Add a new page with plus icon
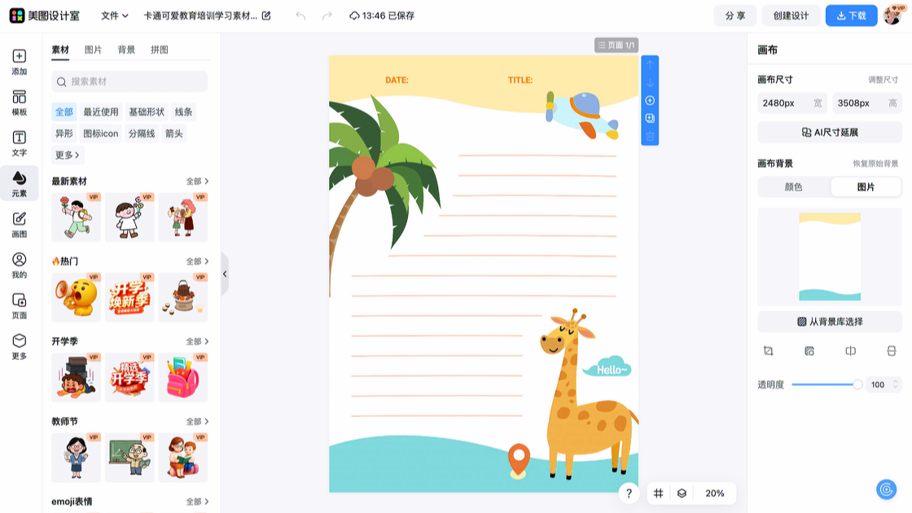The image size is (912, 513). 650,101
